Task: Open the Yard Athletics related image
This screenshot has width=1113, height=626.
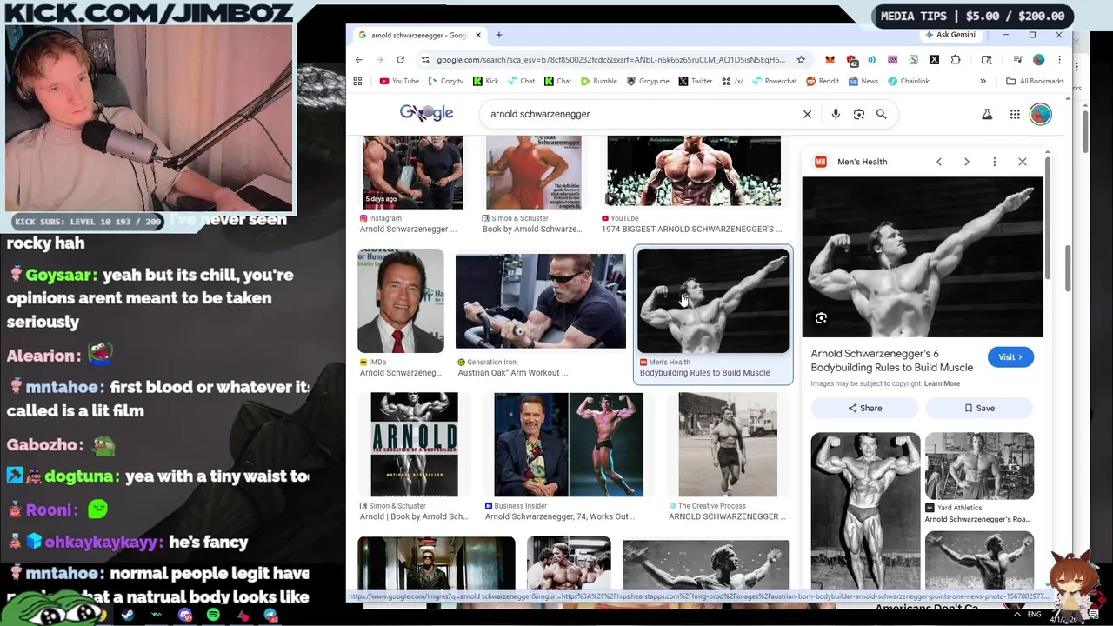Action: pos(979,466)
